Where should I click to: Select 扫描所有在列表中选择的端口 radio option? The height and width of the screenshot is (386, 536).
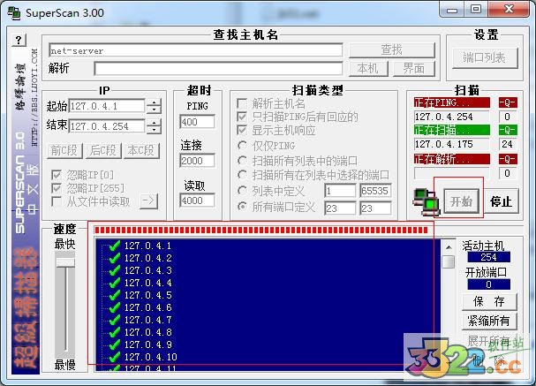[x=242, y=175]
